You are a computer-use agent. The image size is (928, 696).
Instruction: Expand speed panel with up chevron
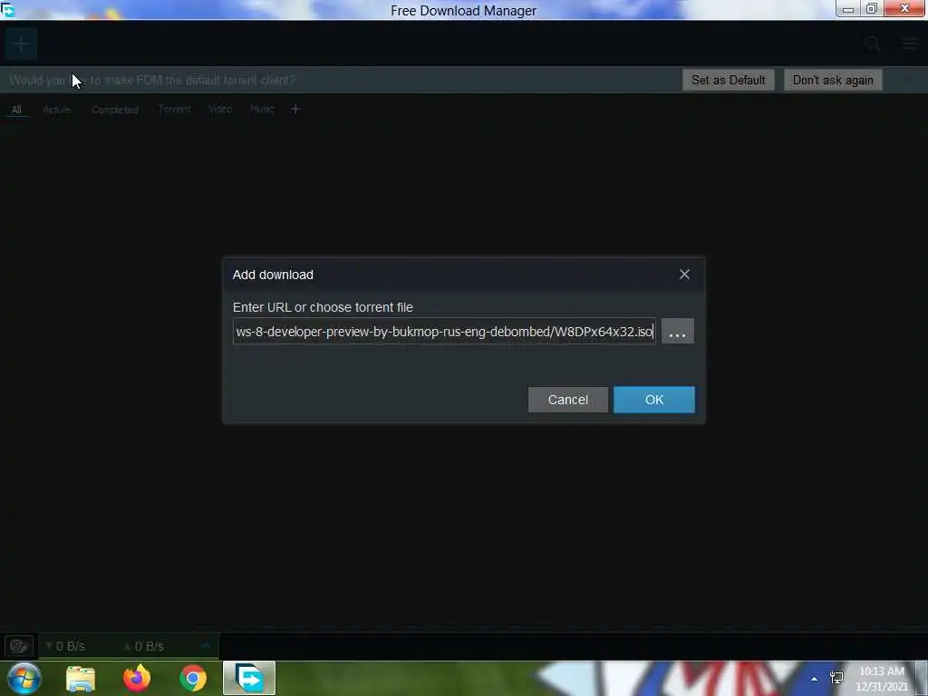[206, 645]
